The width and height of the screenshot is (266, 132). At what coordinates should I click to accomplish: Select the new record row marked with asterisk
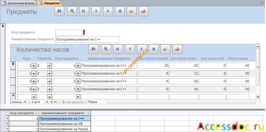tap(13, 96)
